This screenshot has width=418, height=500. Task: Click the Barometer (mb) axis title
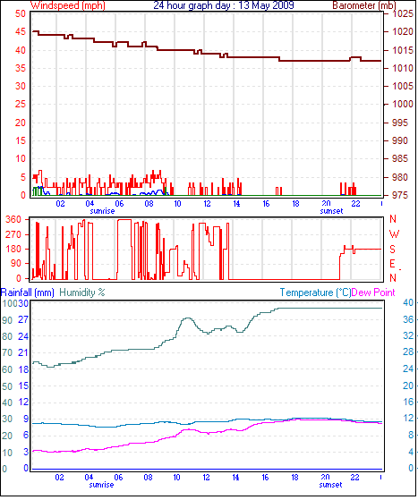coord(364,5)
